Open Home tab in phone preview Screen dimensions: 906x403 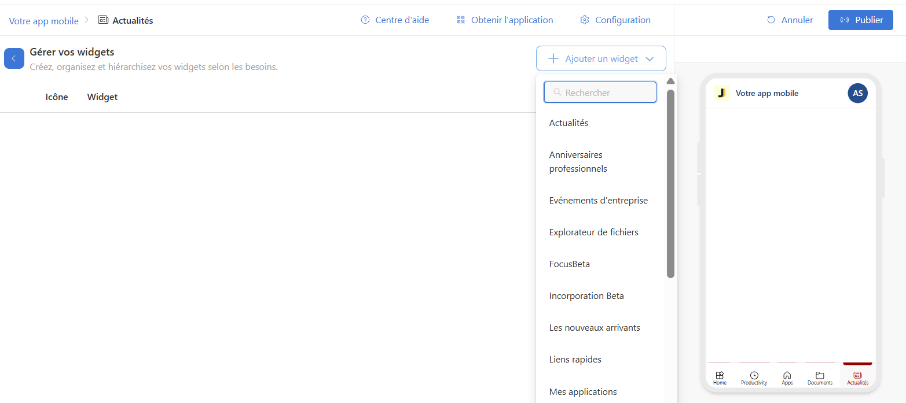pos(720,378)
